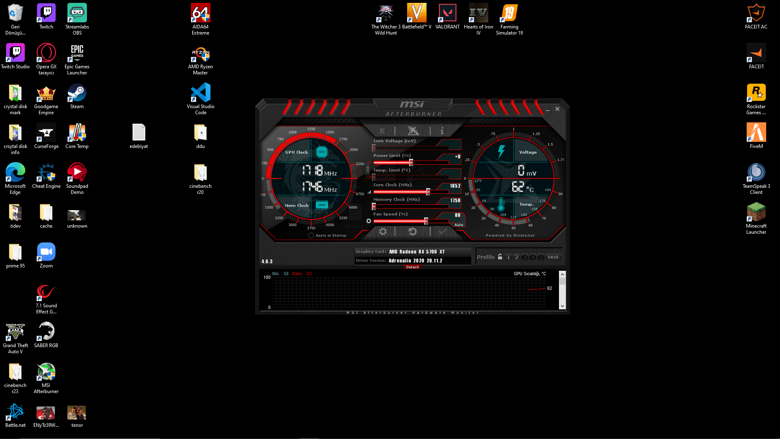Open the Kombustor K icon
The height and width of the screenshot is (439, 780).
[382, 131]
